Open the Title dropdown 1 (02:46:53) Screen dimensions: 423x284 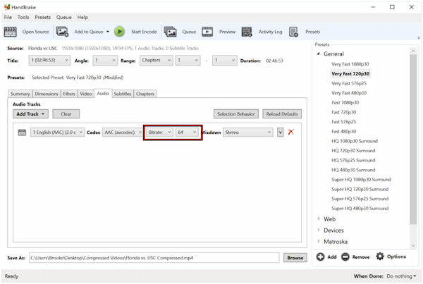[49, 60]
